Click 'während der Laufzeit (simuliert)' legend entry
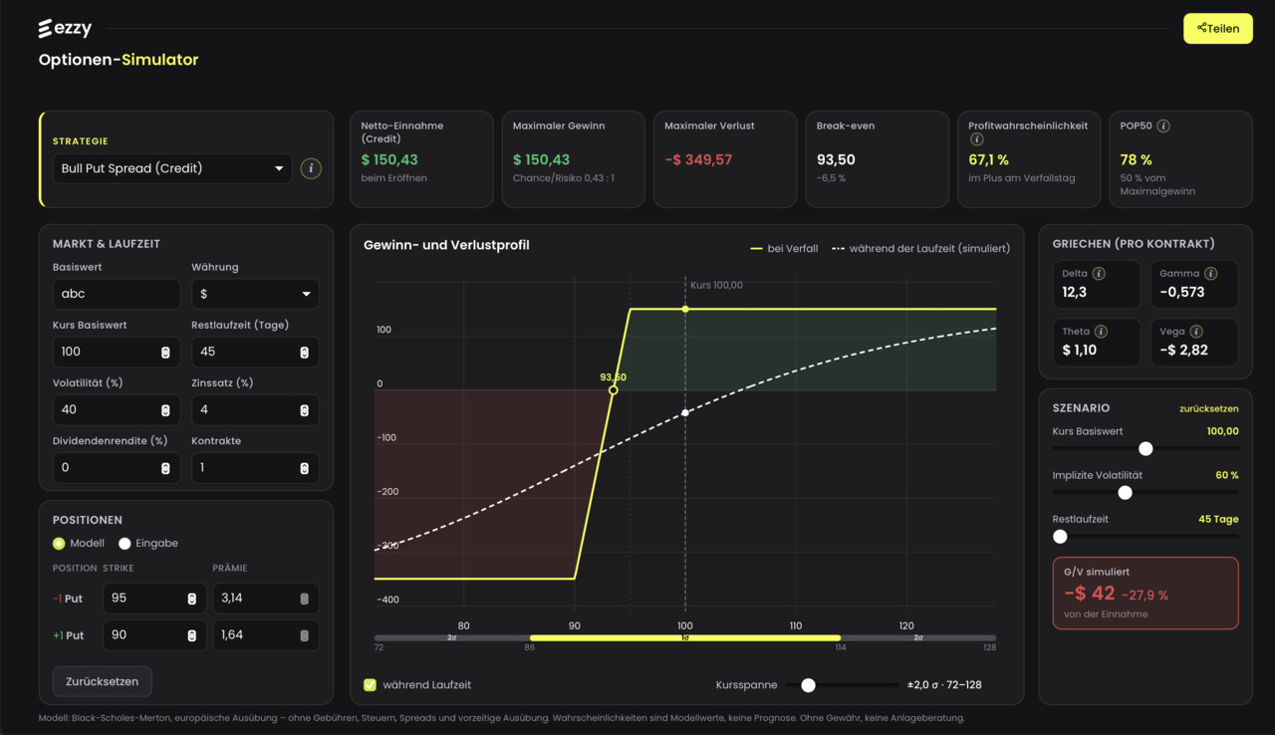 tap(921, 248)
